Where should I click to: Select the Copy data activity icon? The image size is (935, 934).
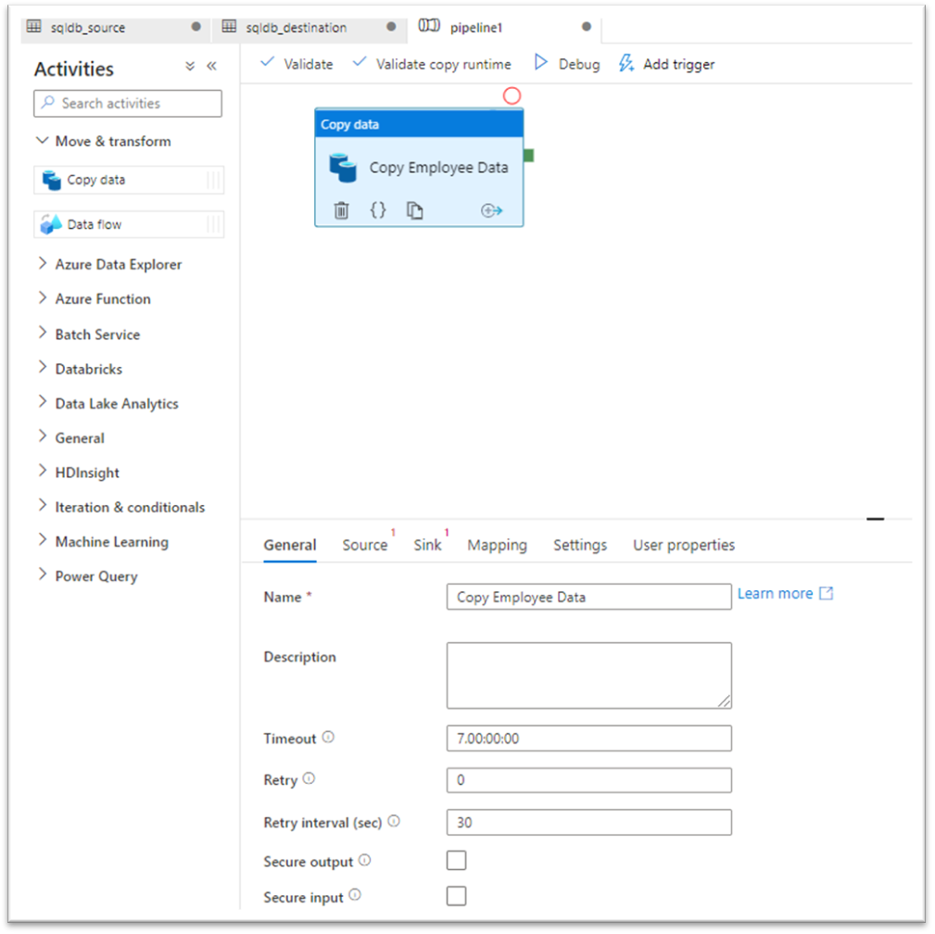click(x=52, y=180)
